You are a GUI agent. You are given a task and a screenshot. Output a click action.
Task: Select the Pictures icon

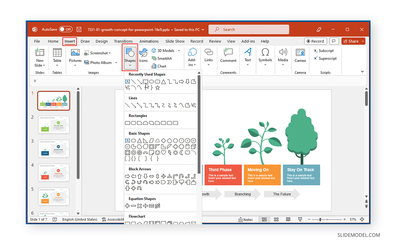(75, 56)
